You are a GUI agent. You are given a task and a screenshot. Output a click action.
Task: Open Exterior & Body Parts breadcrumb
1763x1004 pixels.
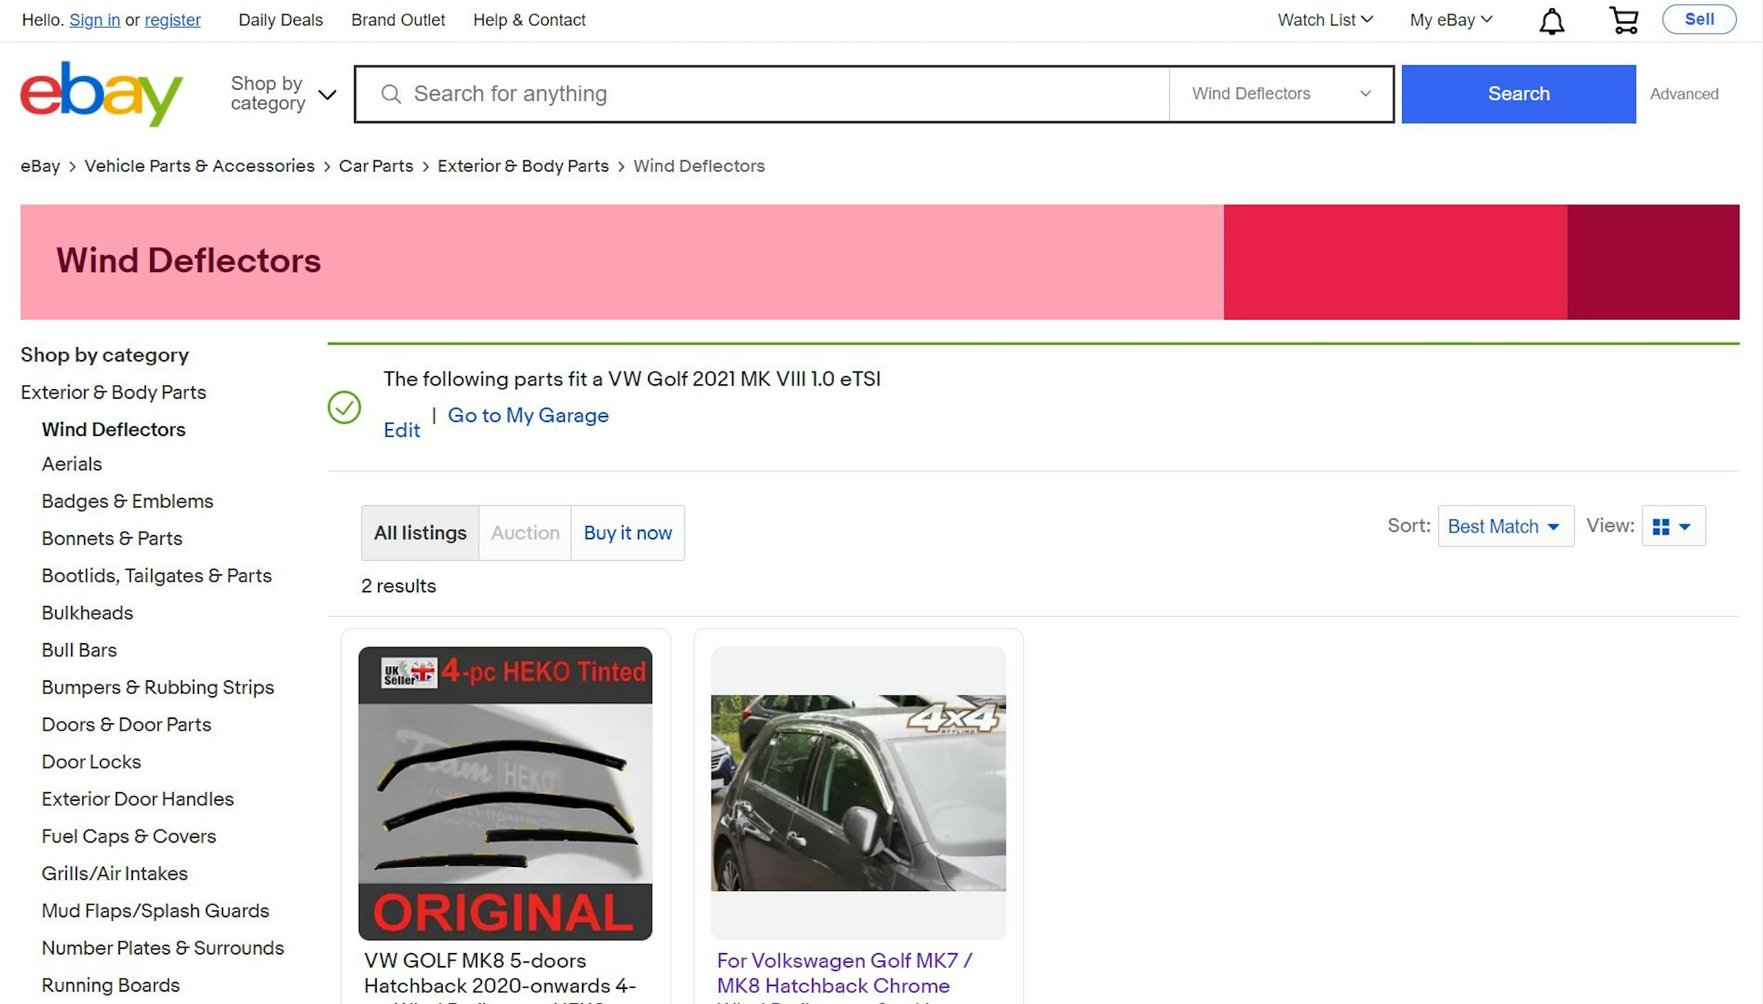point(523,166)
